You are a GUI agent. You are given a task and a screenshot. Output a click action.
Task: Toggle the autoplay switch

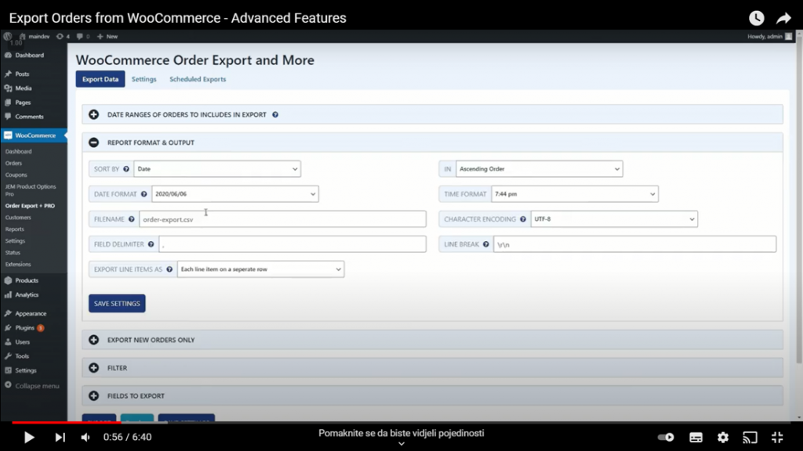666,437
